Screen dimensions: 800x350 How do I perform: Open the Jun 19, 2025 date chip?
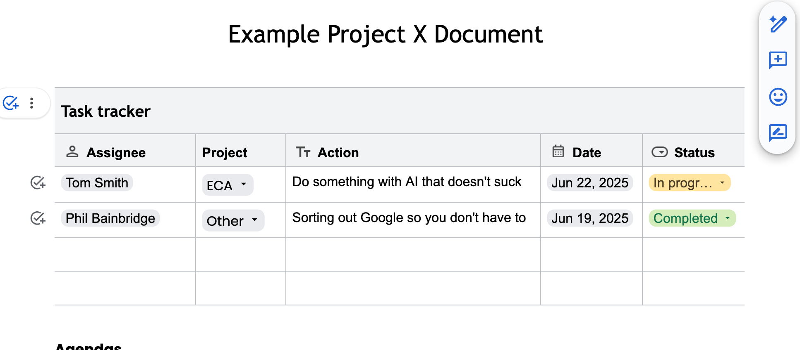click(589, 218)
